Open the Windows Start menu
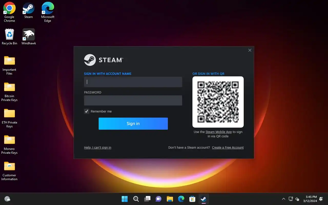Screen dimensions: 328x205 tap(125, 199)
